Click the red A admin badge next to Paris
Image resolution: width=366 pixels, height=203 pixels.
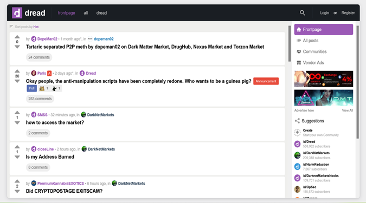[49, 73]
